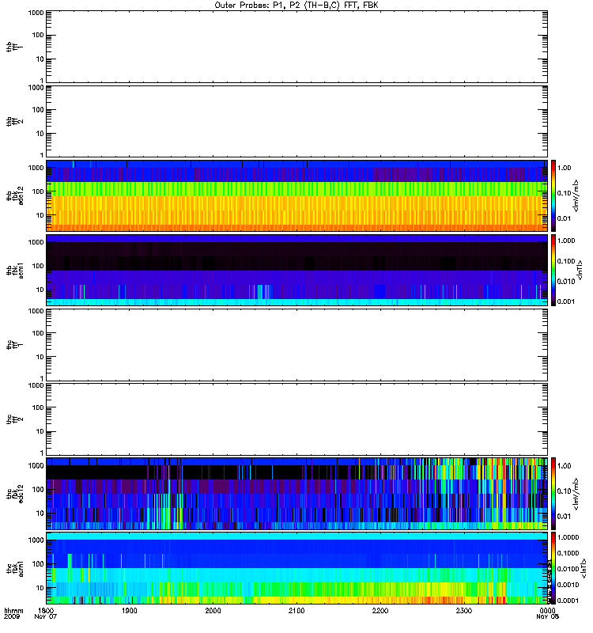Viewport: 593px width, 633px height.
Task: Click the "0000" time axis label
Action: click(547, 610)
